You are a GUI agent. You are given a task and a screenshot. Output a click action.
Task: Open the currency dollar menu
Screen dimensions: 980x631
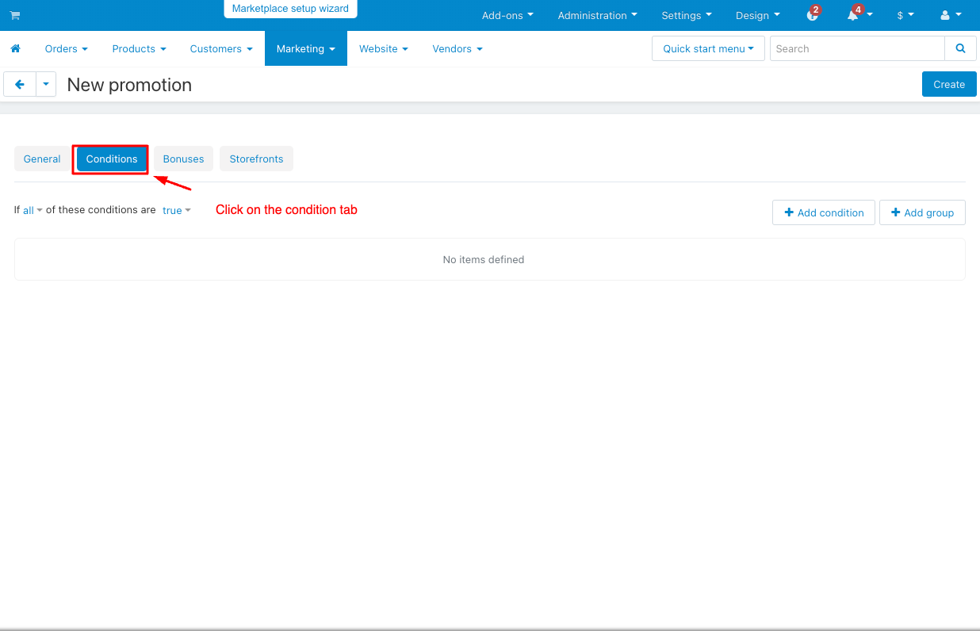coord(905,15)
